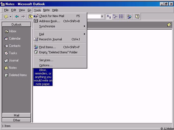Switch to Small Icons view

(x=115, y=17)
